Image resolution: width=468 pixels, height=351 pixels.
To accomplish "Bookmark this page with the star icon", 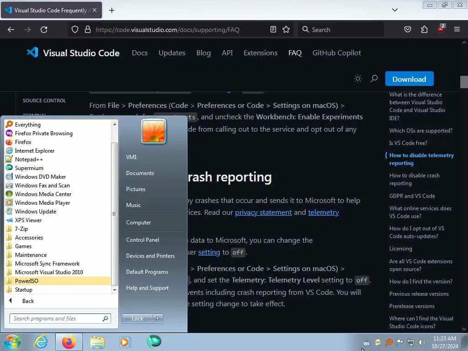I will click(x=286, y=29).
